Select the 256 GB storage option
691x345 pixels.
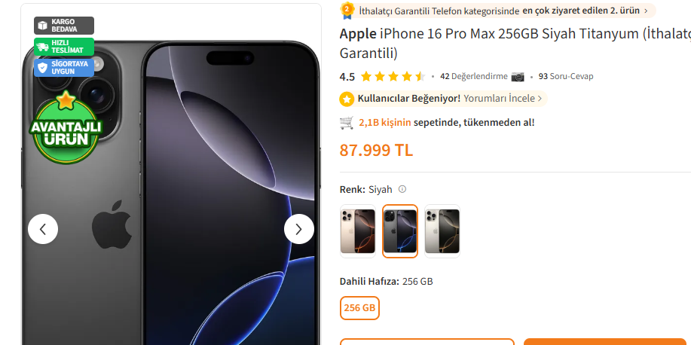click(x=359, y=307)
